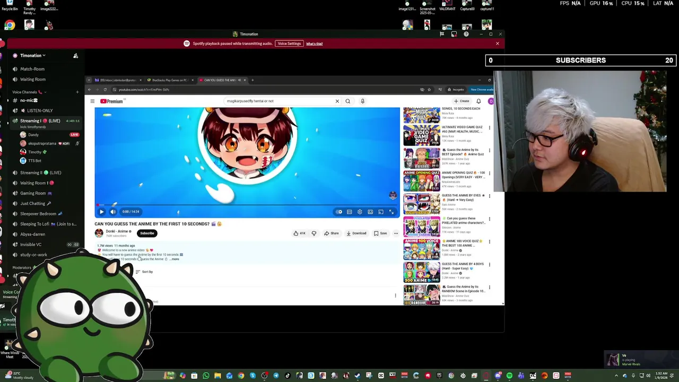Open options for Ultimate Video Game Quiz
This screenshot has height=382, width=679.
[489, 128]
